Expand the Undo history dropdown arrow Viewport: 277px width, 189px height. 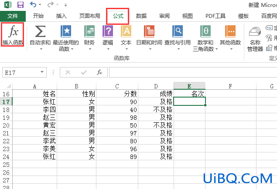pyautogui.click(x=40, y=5)
